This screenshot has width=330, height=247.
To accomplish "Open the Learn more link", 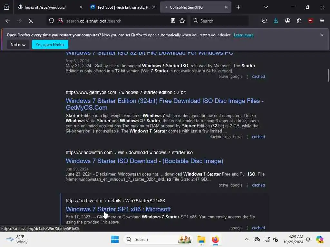I will click(x=244, y=35).
